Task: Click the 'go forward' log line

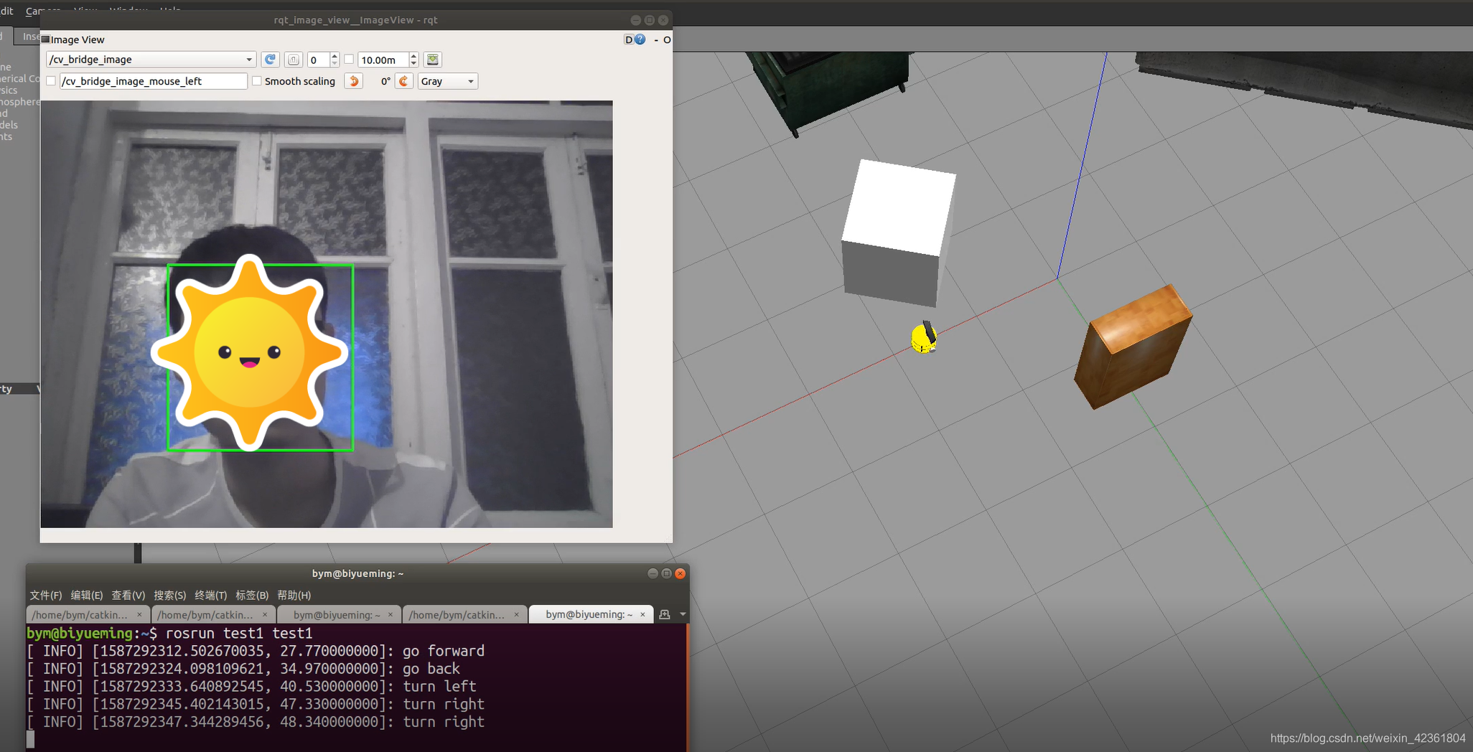Action: click(256, 651)
